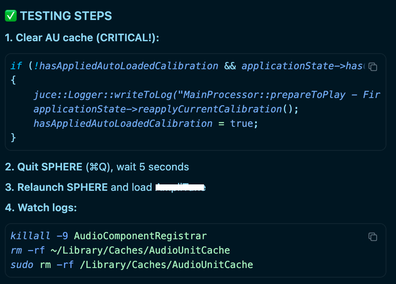Click the ⌘Q shortcut text
The height and width of the screenshot is (284, 396).
tap(98, 167)
